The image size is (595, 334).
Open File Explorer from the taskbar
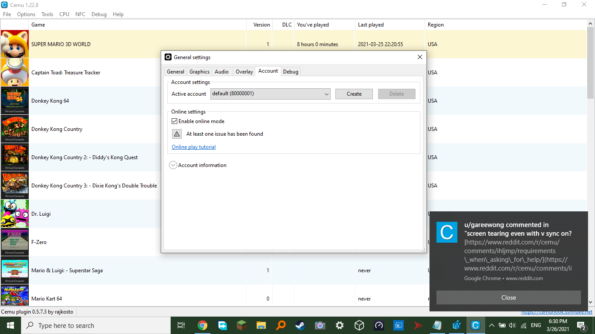(261, 325)
